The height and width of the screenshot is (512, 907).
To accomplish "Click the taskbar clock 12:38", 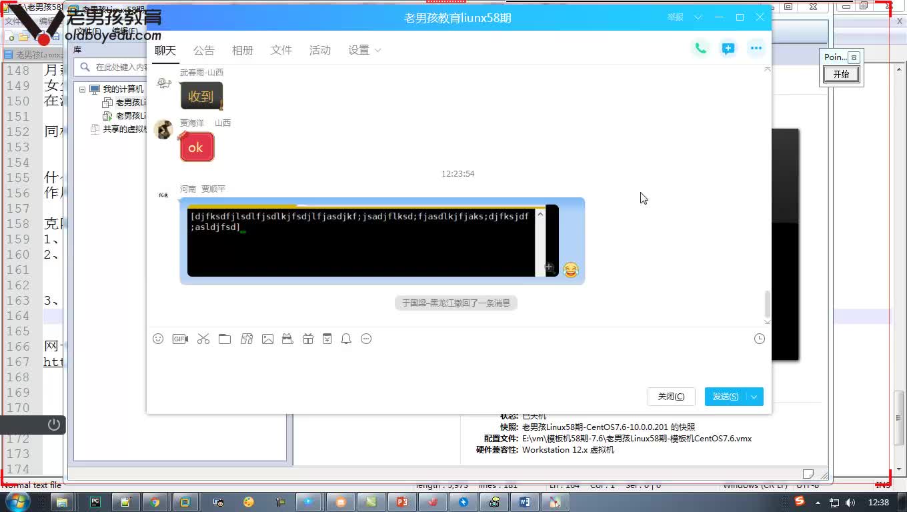I will coord(878,502).
